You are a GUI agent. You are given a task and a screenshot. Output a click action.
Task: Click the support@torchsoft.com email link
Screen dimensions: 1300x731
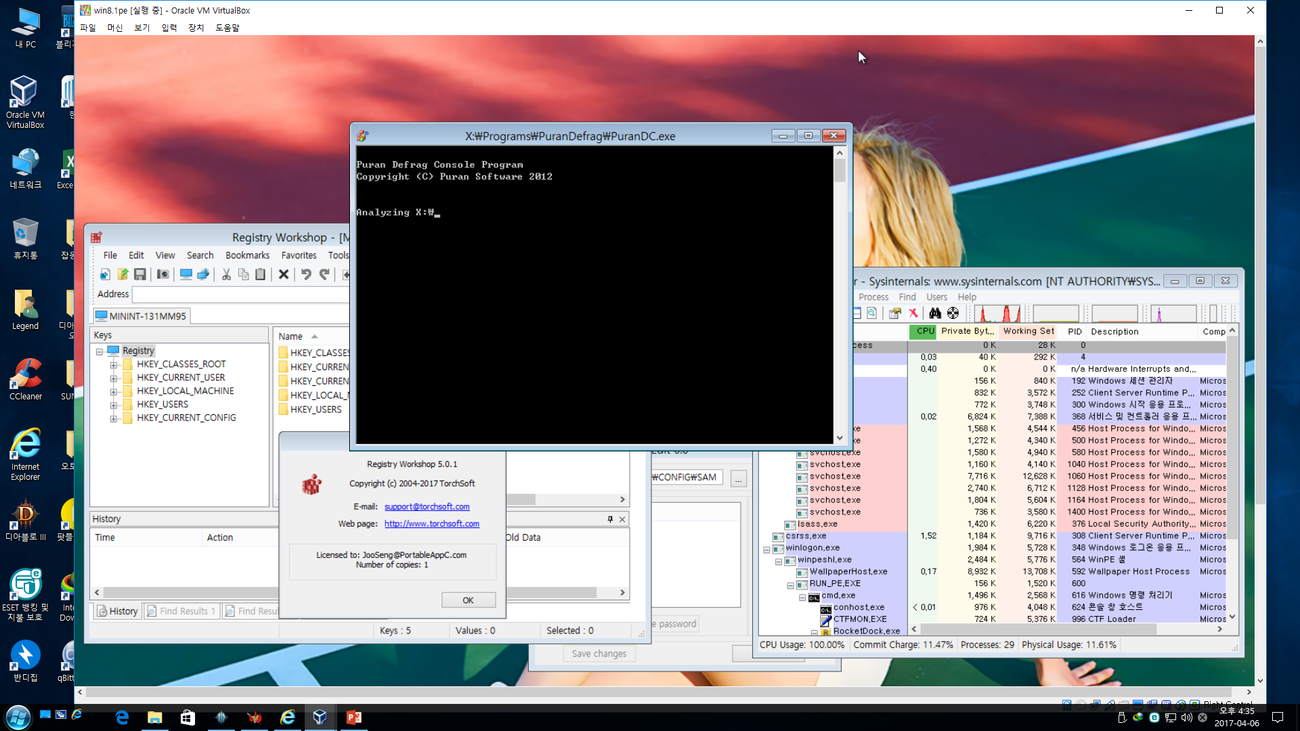426,506
